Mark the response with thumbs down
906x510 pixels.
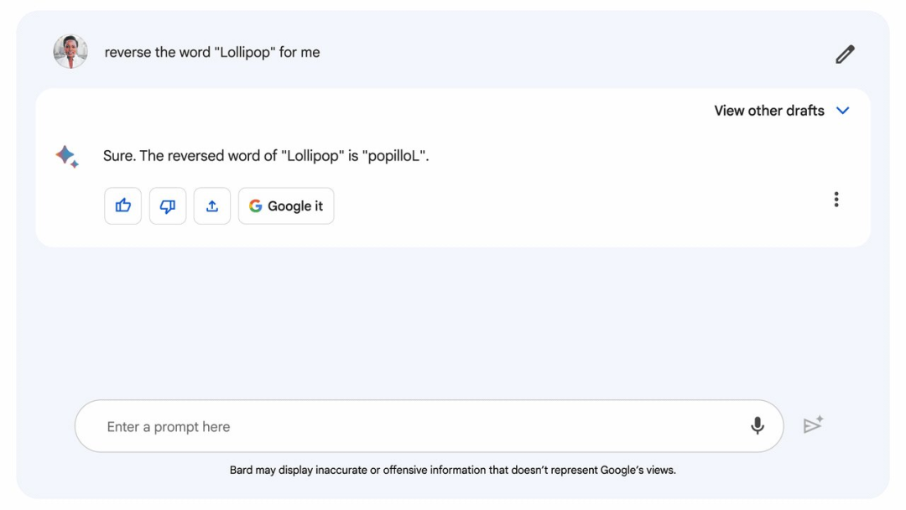[x=168, y=206]
